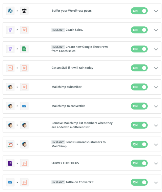The height and width of the screenshot is (192, 162).
Task: Expand the Tattle on Convertkit zap chevron
Action: pyautogui.click(x=156, y=183)
